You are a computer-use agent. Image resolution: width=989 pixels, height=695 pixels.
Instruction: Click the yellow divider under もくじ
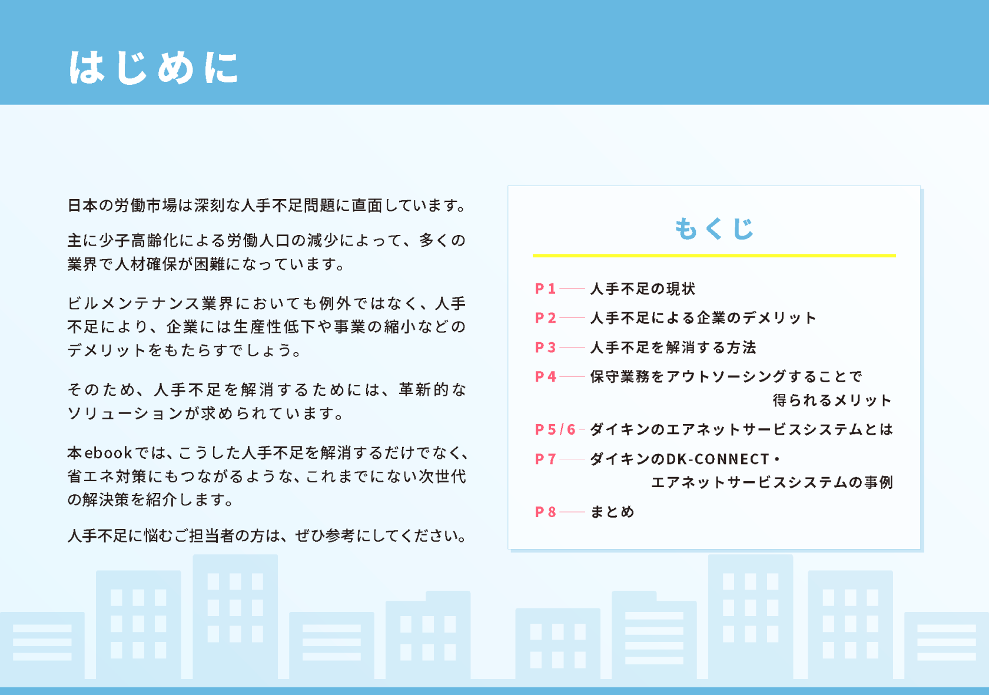tap(713, 256)
